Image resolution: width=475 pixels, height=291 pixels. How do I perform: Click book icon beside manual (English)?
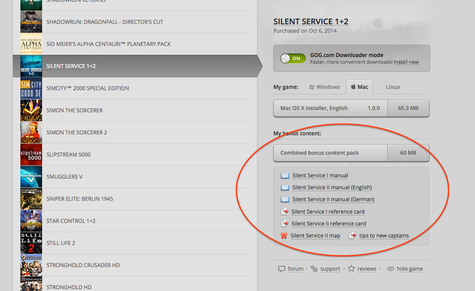click(x=285, y=188)
